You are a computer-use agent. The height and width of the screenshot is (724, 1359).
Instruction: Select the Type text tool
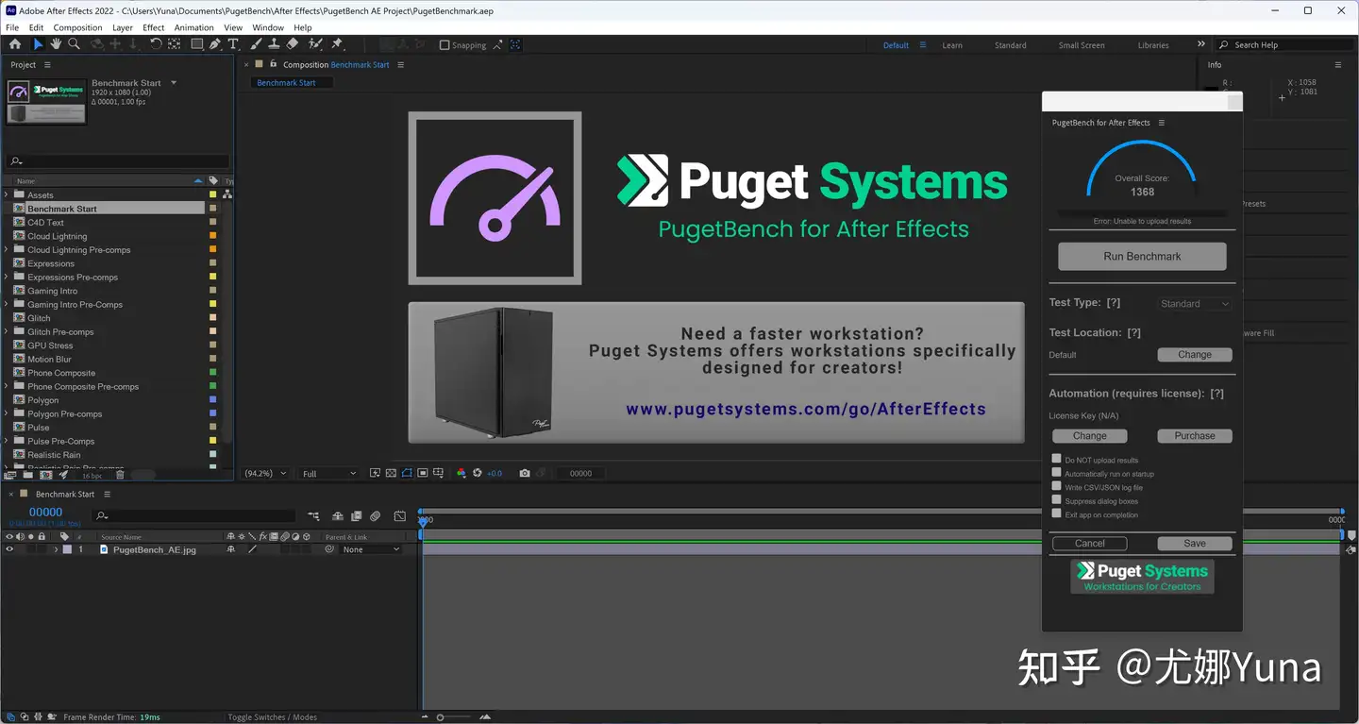[233, 44]
